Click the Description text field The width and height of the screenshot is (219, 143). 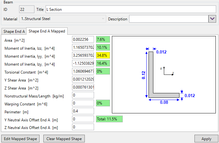(x=168, y=19)
